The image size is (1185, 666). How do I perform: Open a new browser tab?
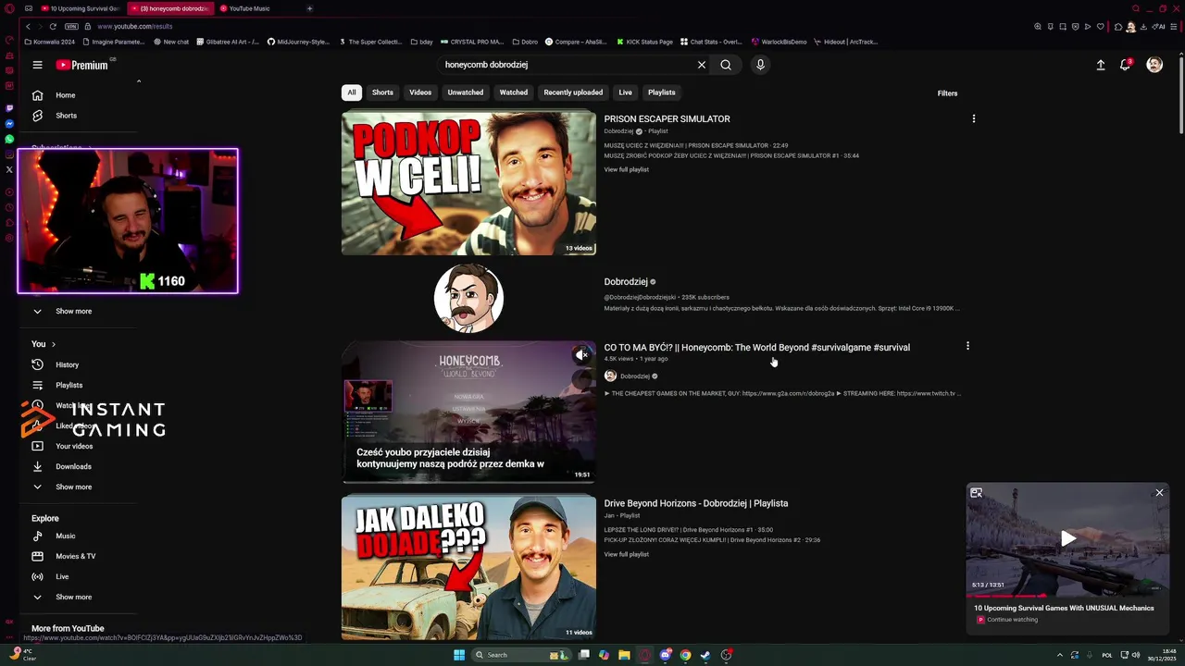point(309,8)
